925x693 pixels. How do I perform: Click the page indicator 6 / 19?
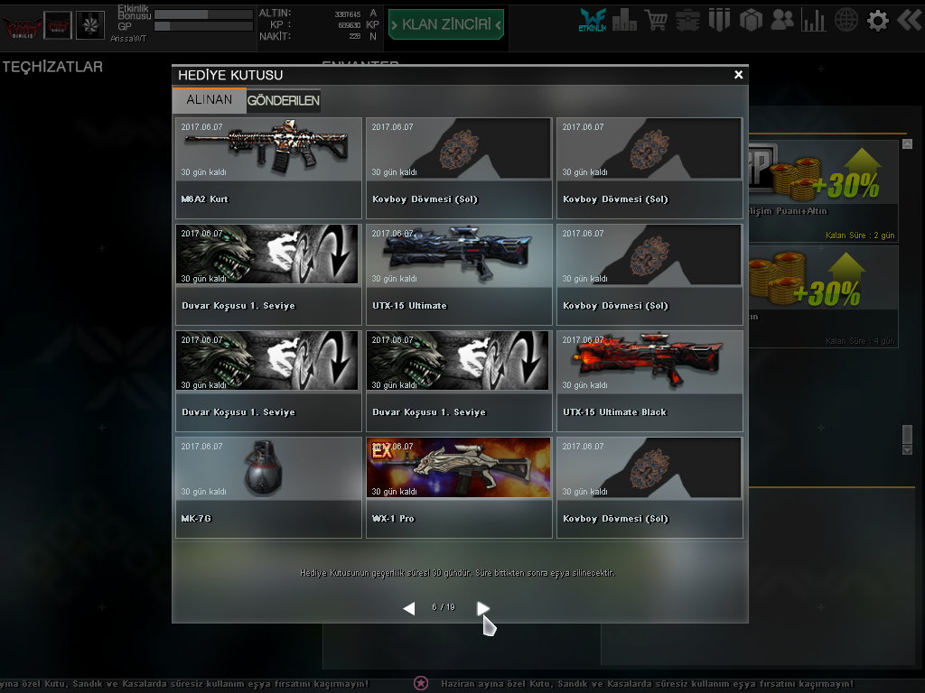444,607
